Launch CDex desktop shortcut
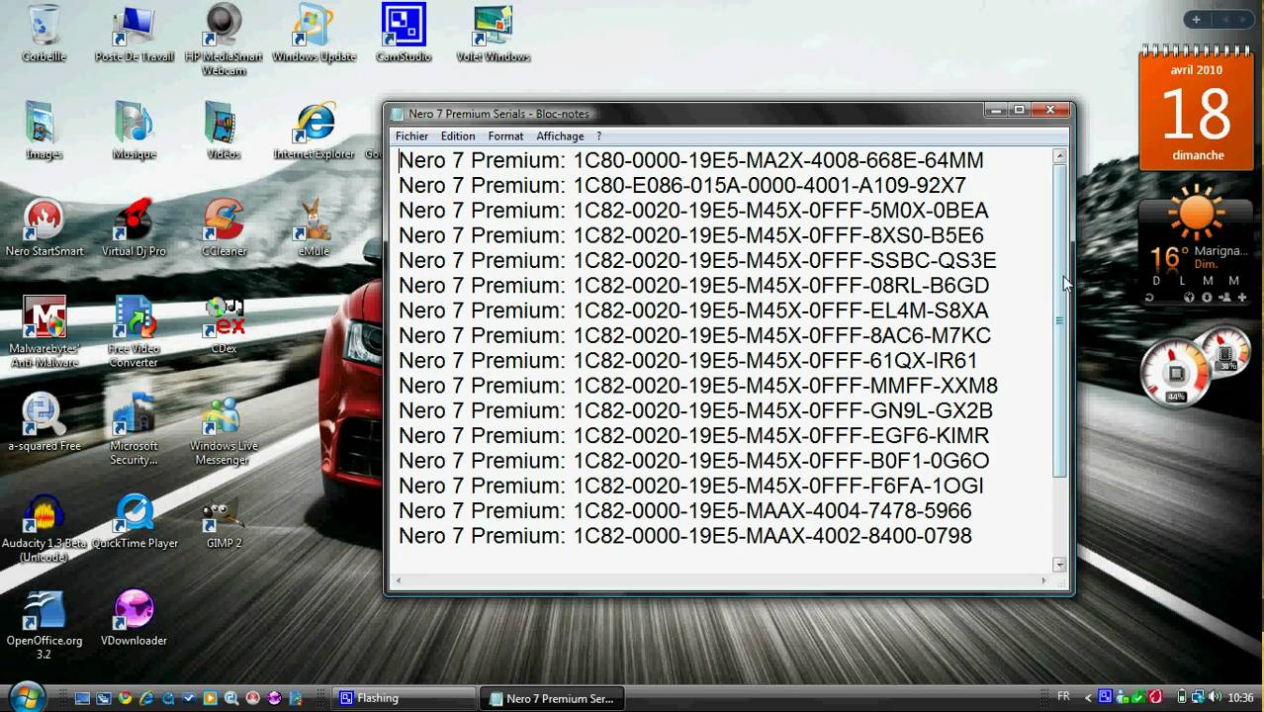 [x=224, y=324]
